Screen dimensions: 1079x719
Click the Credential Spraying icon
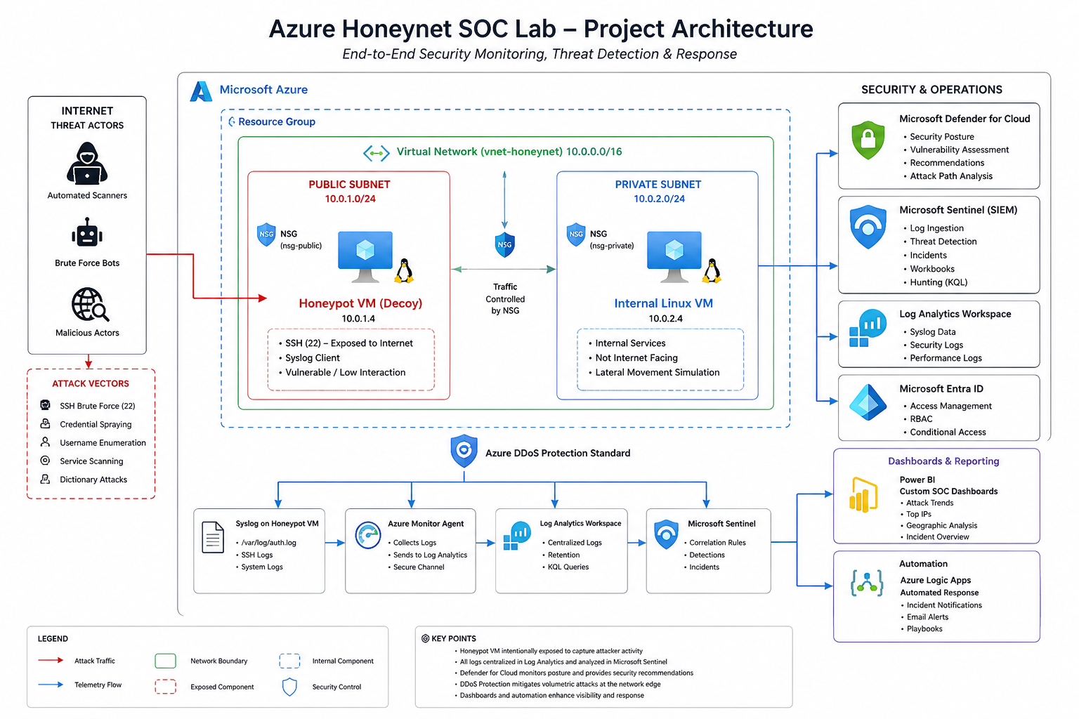pyautogui.click(x=45, y=423)
